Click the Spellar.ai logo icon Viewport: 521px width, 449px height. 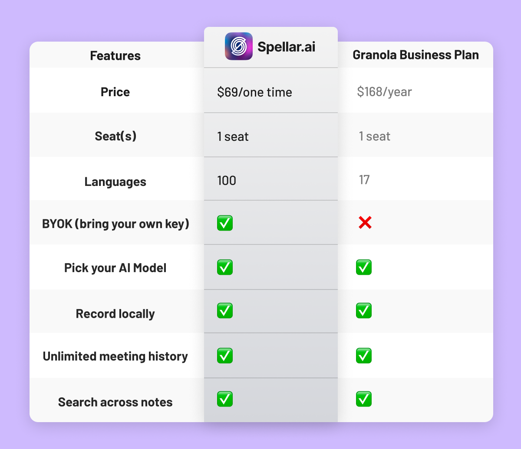click(x=239, y=46)
